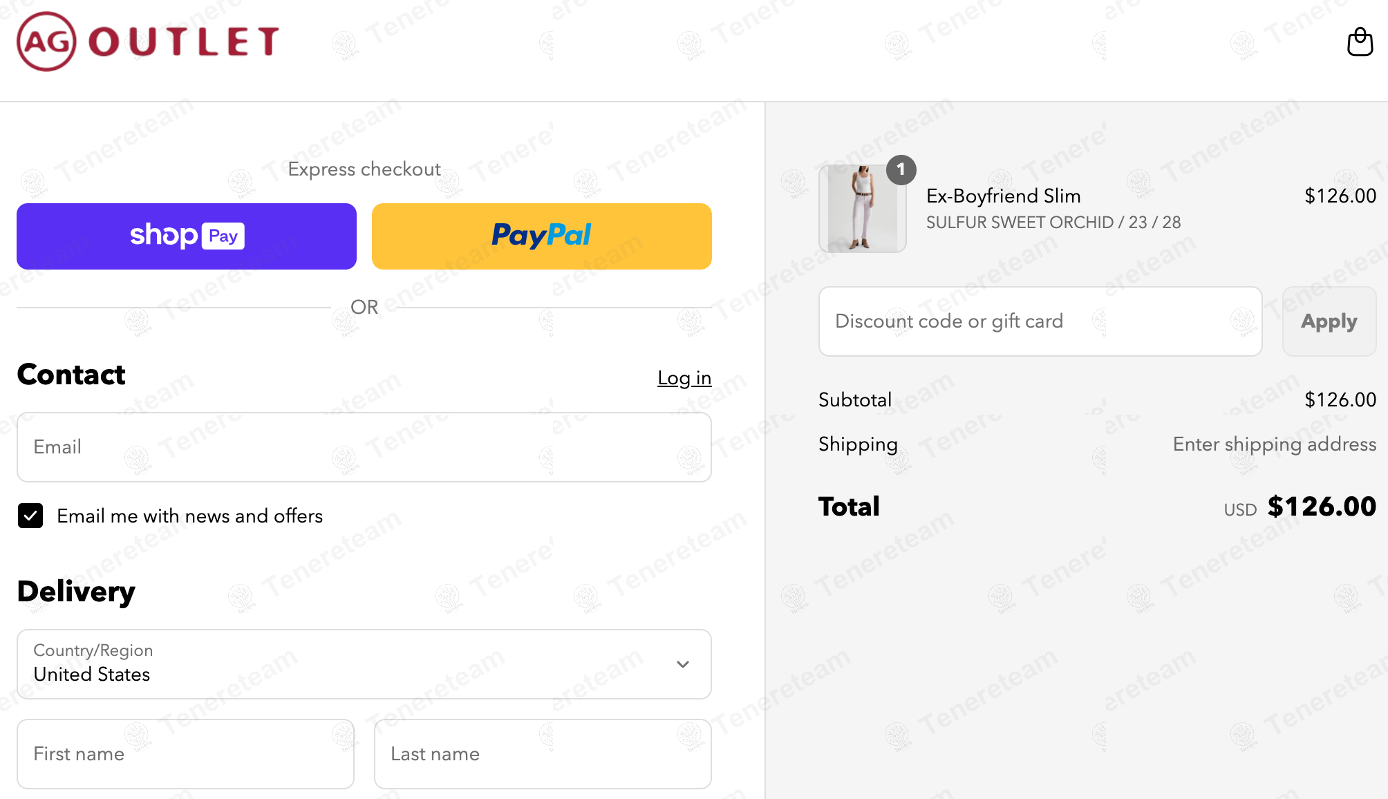Click the Ex-Boyfriend Slim product thumbnail
Viewport: 1388px width, 799px height.
862,209
